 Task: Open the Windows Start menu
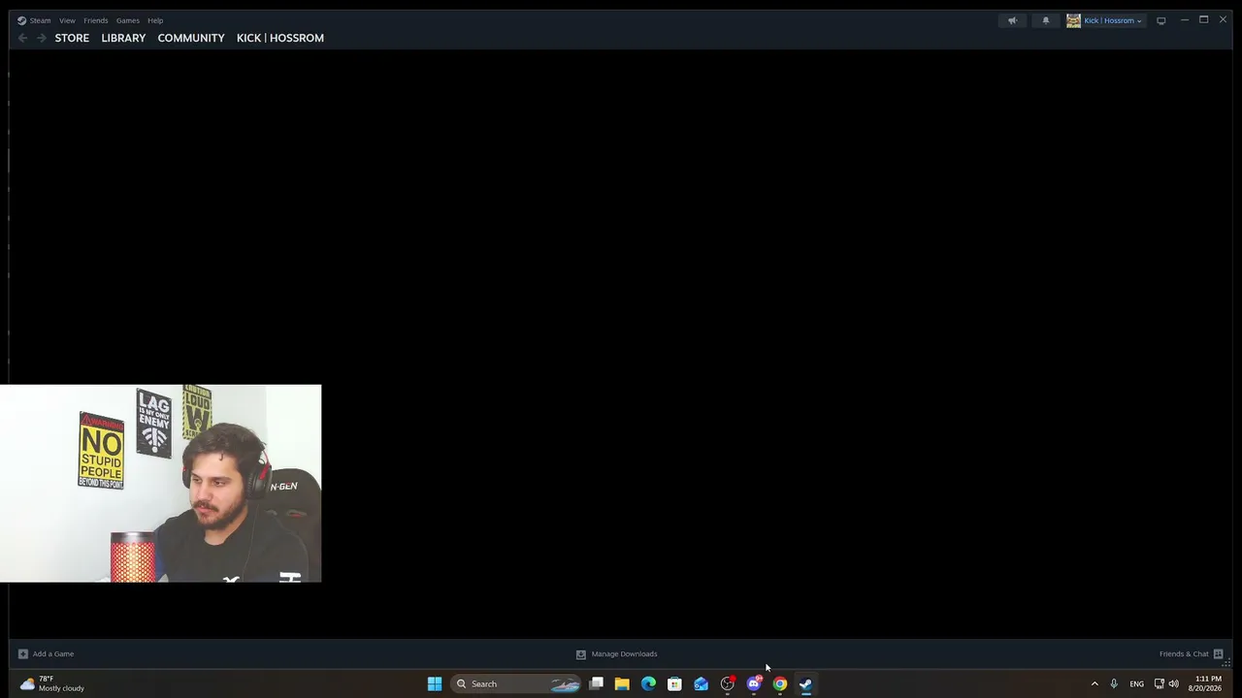point(435,683)
